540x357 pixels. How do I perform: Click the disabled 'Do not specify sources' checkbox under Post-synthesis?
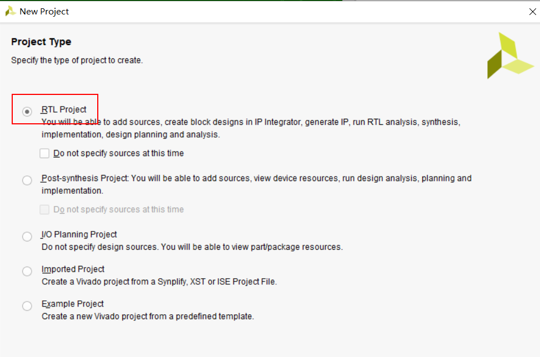pyautogui.click(x=44, y=209)
